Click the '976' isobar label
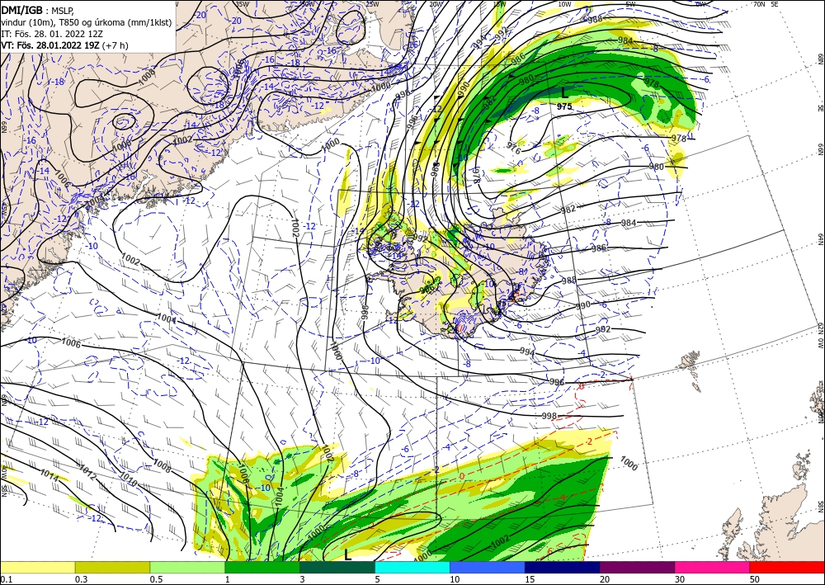Viewport: 825px width, 585px height. (x=513, y=149)
